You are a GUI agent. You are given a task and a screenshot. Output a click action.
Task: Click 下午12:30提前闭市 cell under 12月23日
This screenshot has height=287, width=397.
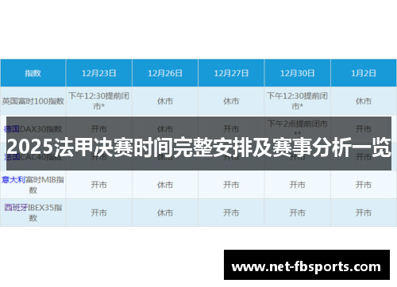click(x=98, y=101)
